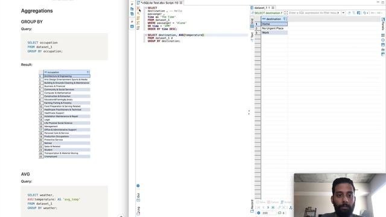This screenshot has height=217, width=386.
Task: Click the blue panel icon in the left strip
Action: point(132,27)
